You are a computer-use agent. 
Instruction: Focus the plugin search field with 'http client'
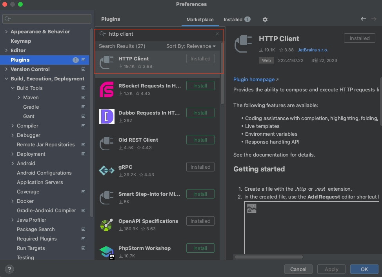click(159, 34)
